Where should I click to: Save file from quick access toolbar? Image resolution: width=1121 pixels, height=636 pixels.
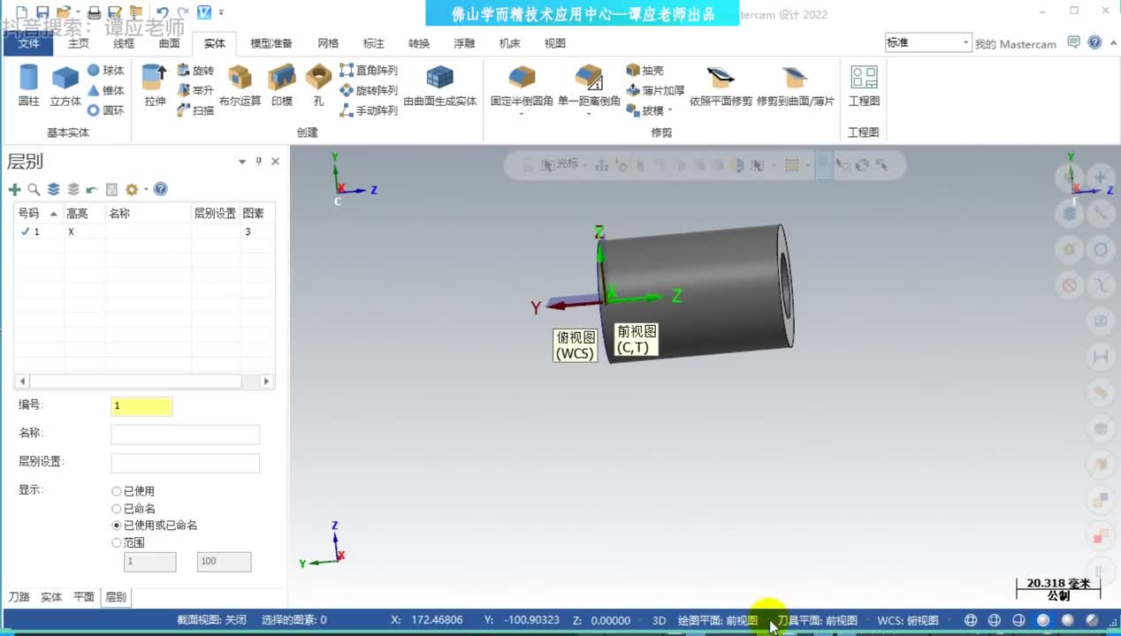point(42,12)
